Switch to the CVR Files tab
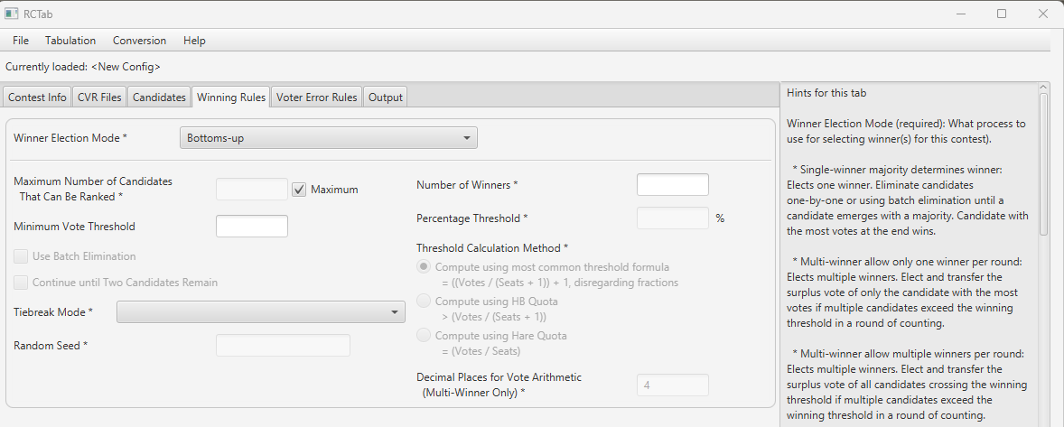Viewport: 1064px width, 427px height. tap(99, 97)
